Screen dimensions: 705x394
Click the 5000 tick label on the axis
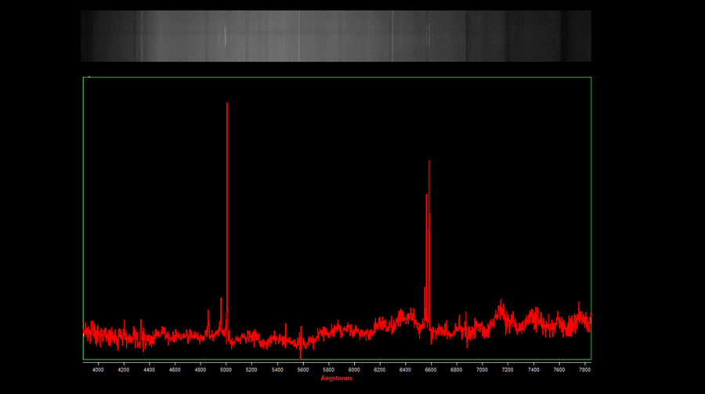click(226, 369)
